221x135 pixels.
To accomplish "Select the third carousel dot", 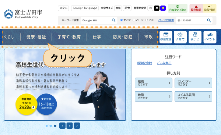I will [55, 126].
